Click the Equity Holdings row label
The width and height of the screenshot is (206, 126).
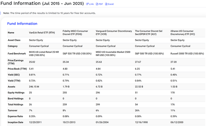point(16,93)
